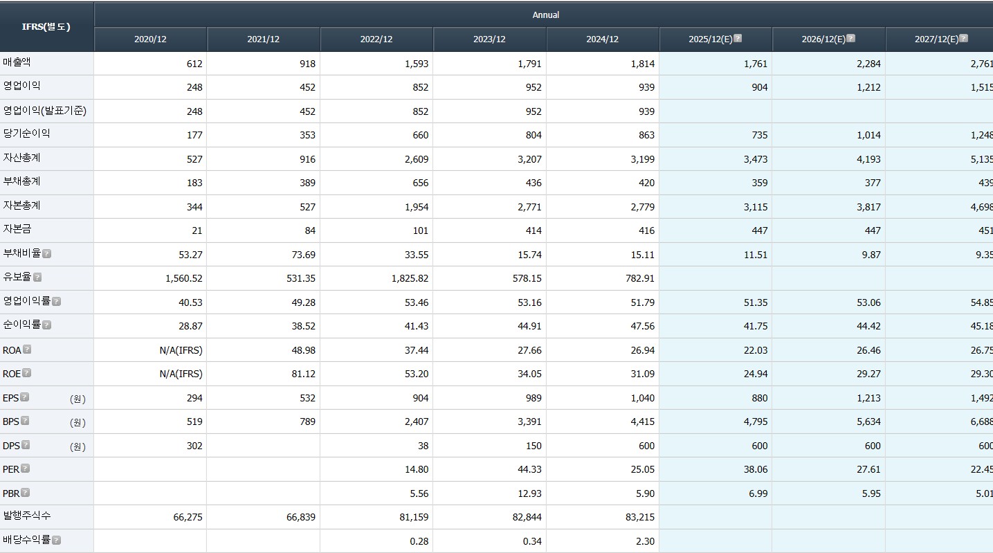Click the 2025/12(E) PBR value 6.99
Image resolution: width=993 pixels, height=553 pixels.
758,493
